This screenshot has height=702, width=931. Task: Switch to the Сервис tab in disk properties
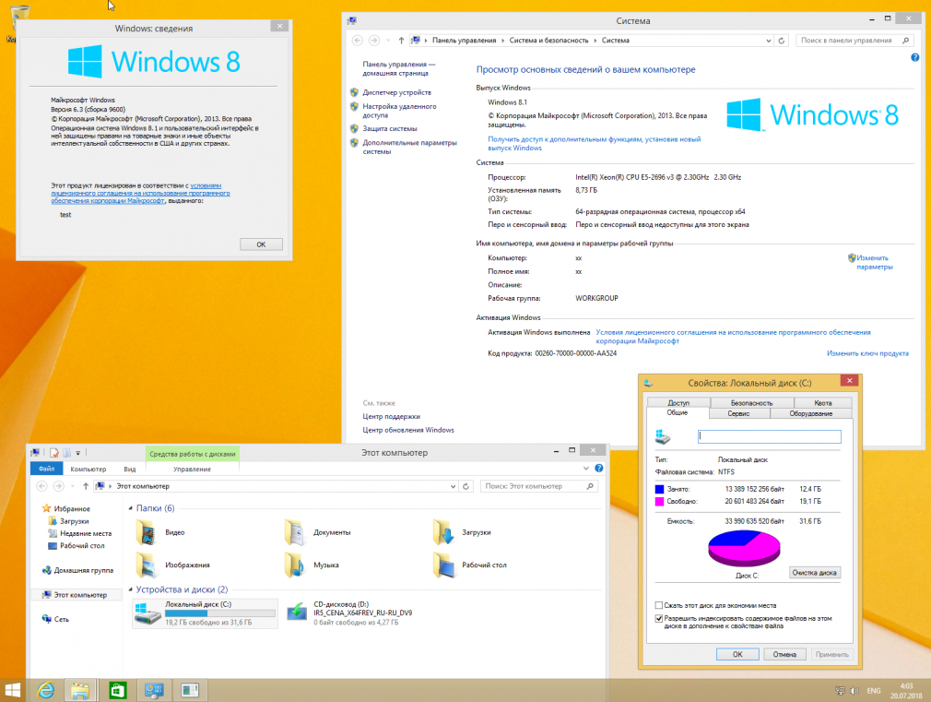click(x=738, y=413)
